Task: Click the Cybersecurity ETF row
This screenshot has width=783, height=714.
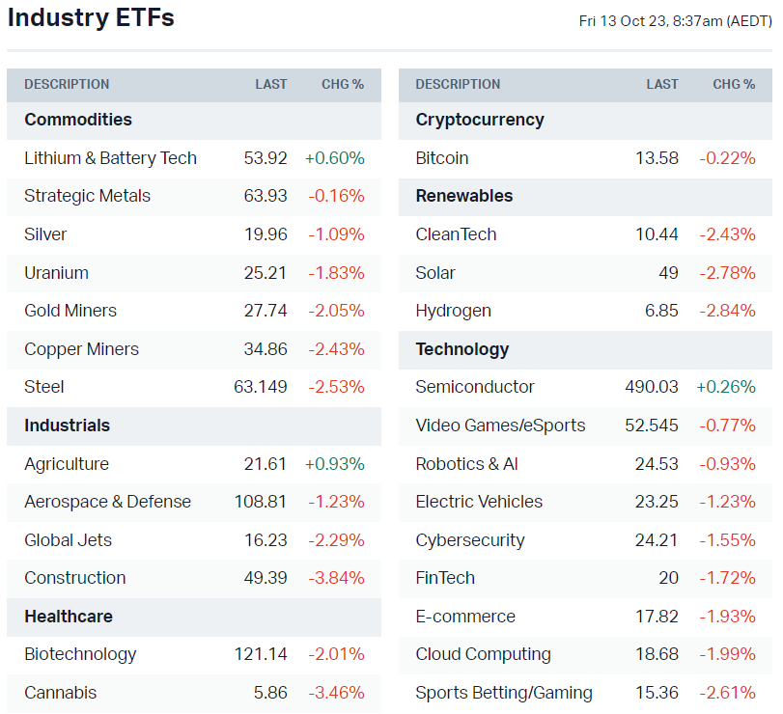Action: (x=470, y=540)
